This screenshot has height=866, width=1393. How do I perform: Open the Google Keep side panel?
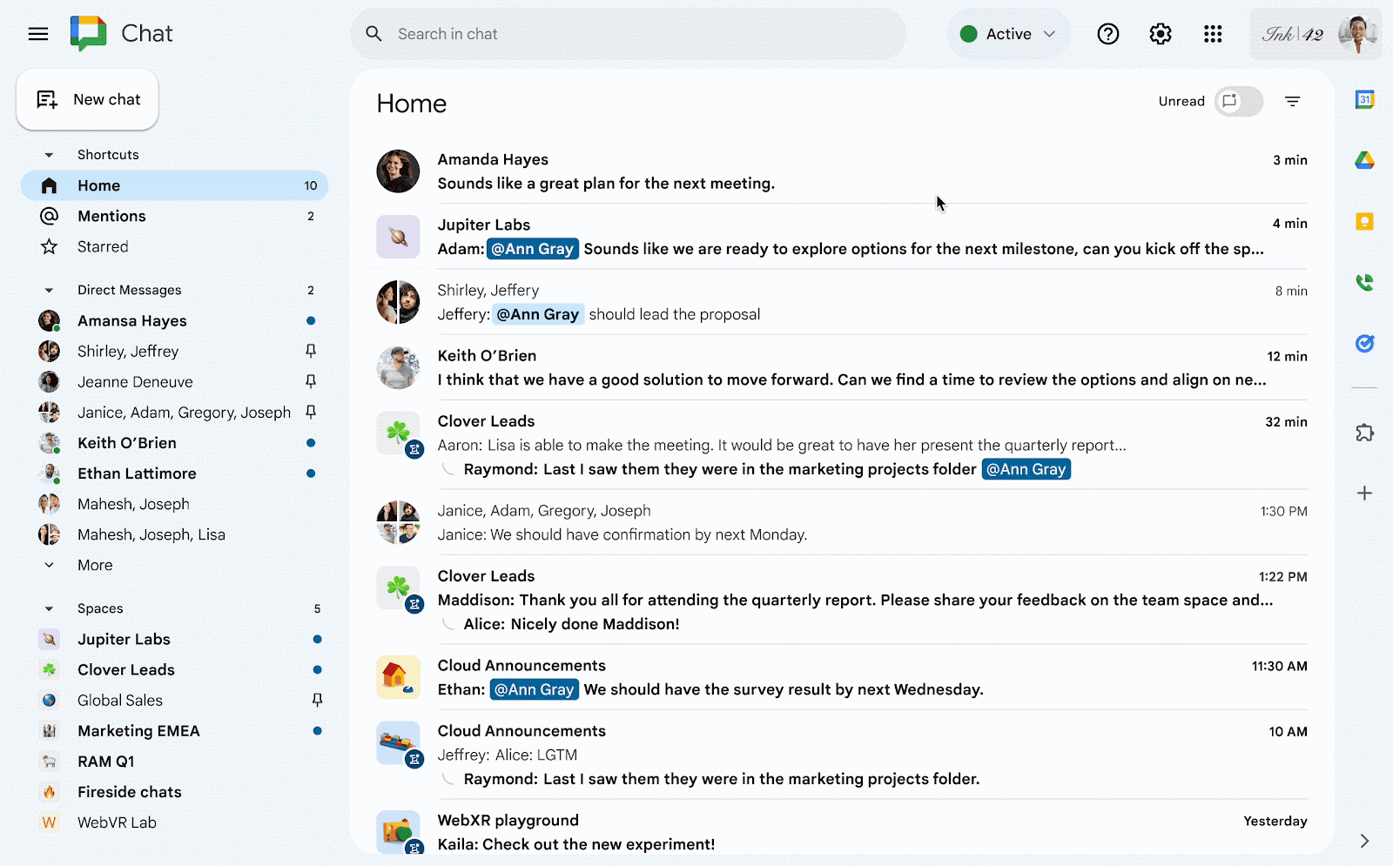tap(1365, 221)
